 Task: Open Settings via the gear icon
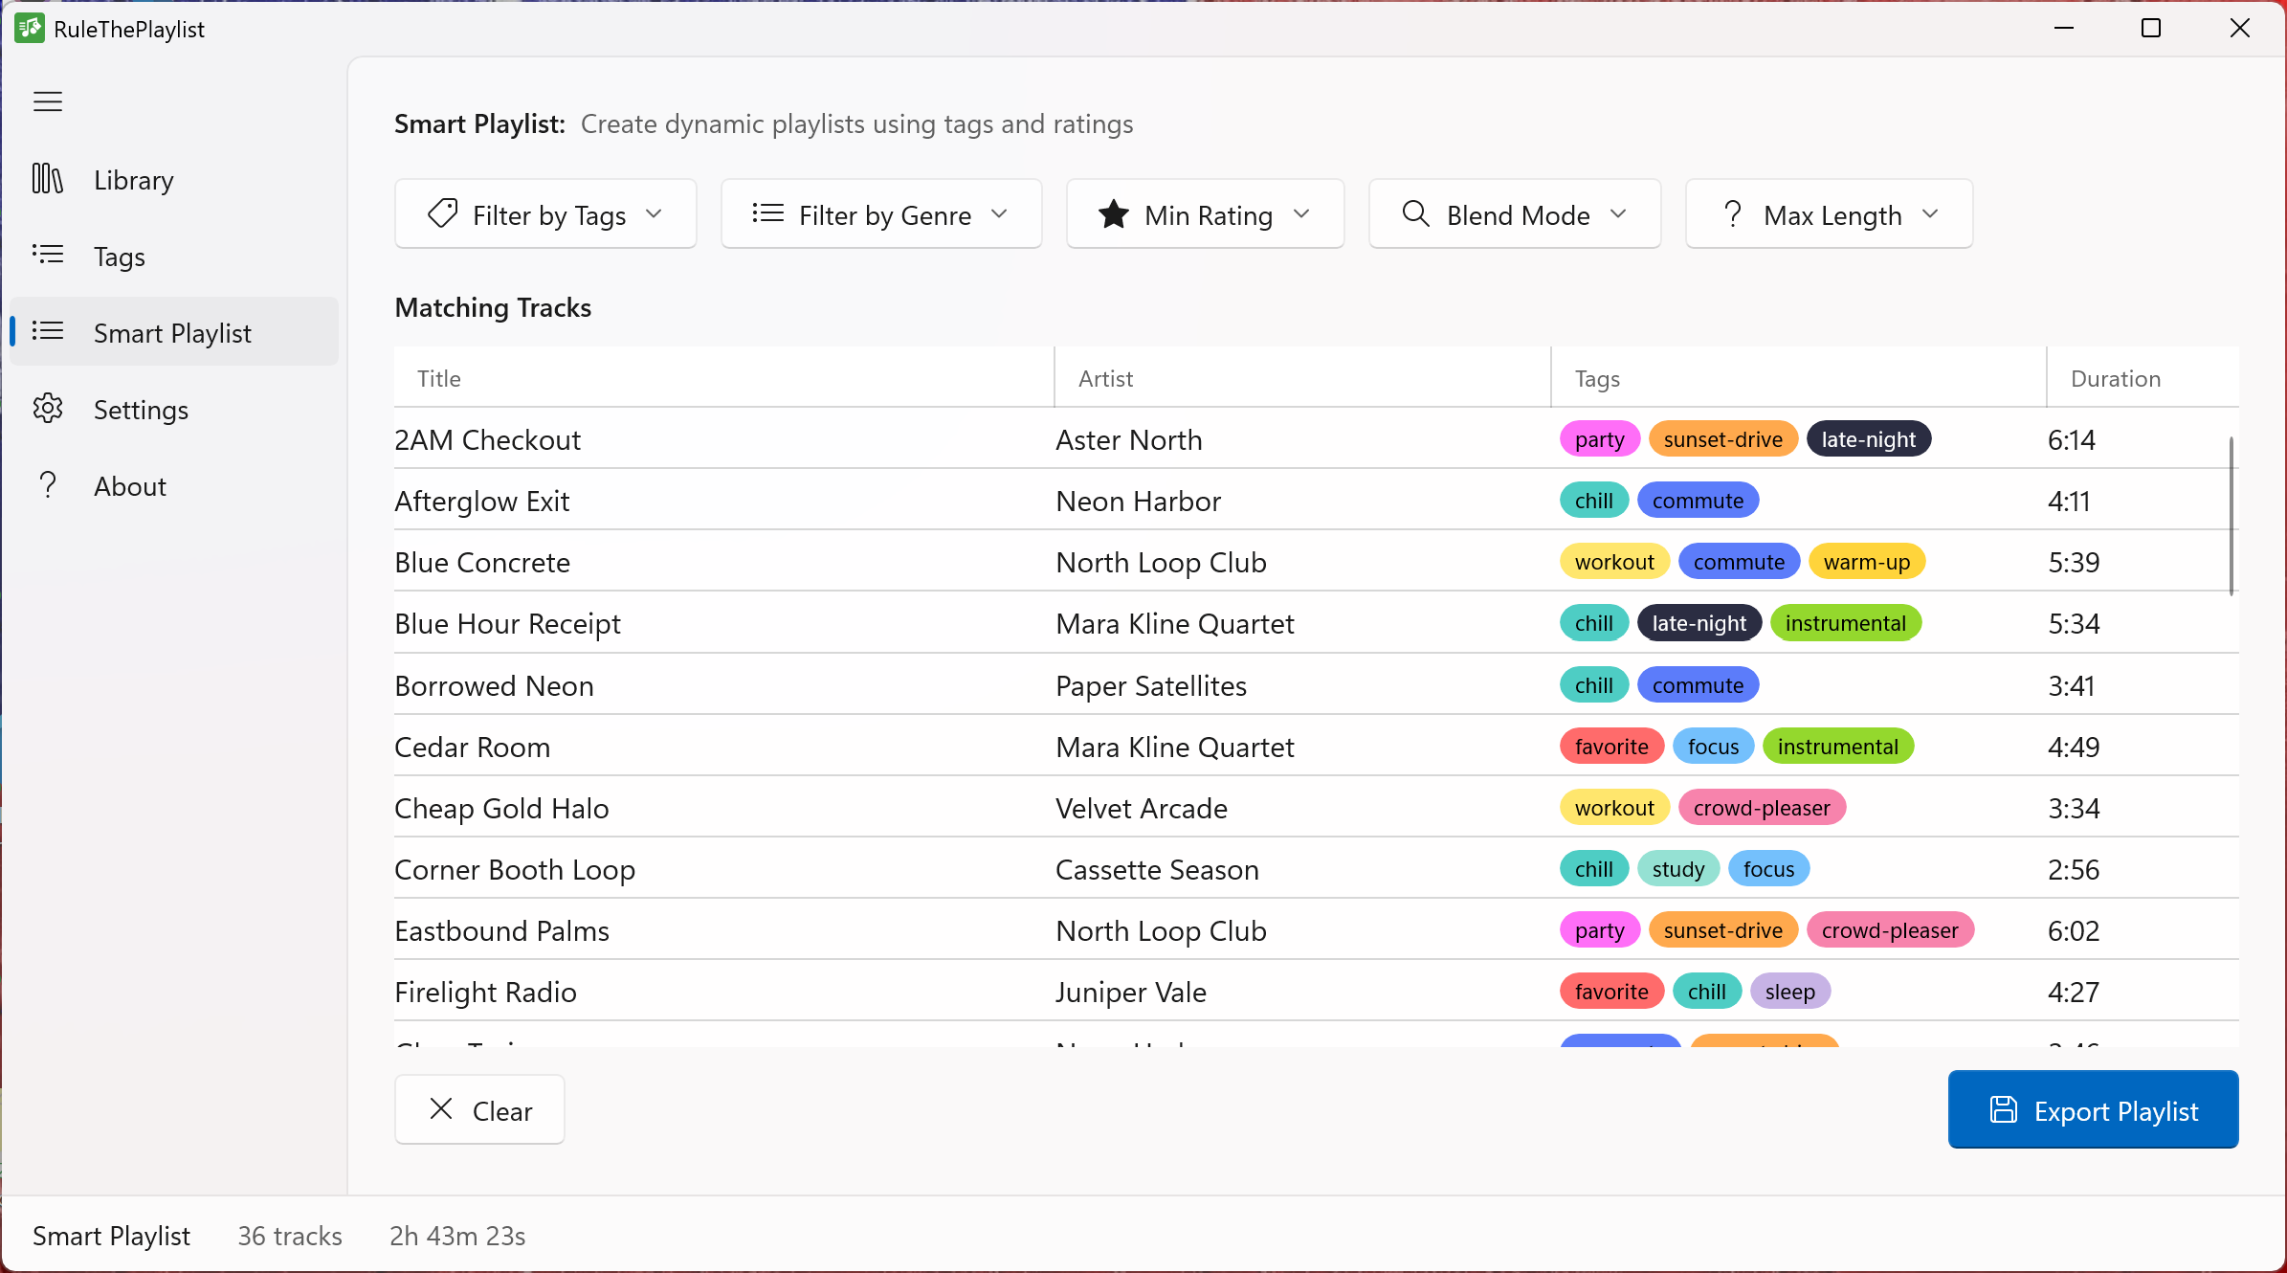(49, 409)
